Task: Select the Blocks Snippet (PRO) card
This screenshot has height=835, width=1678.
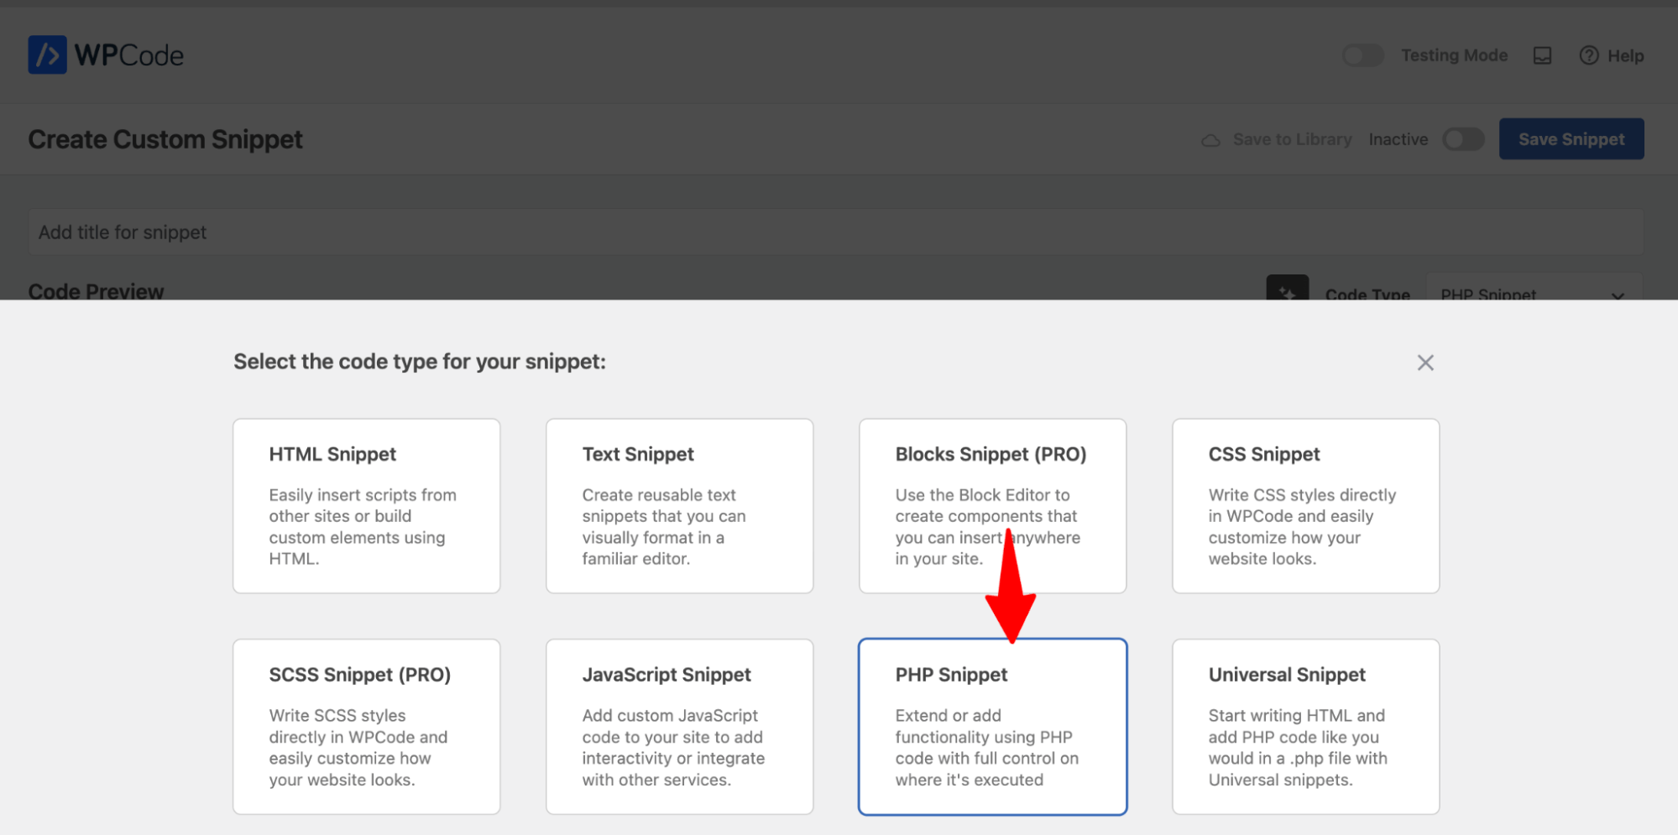Action: click(992, 506)
